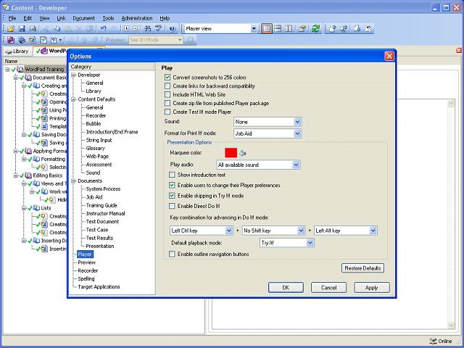
Task: Open the Tools menu
Action: pos(108,18)
